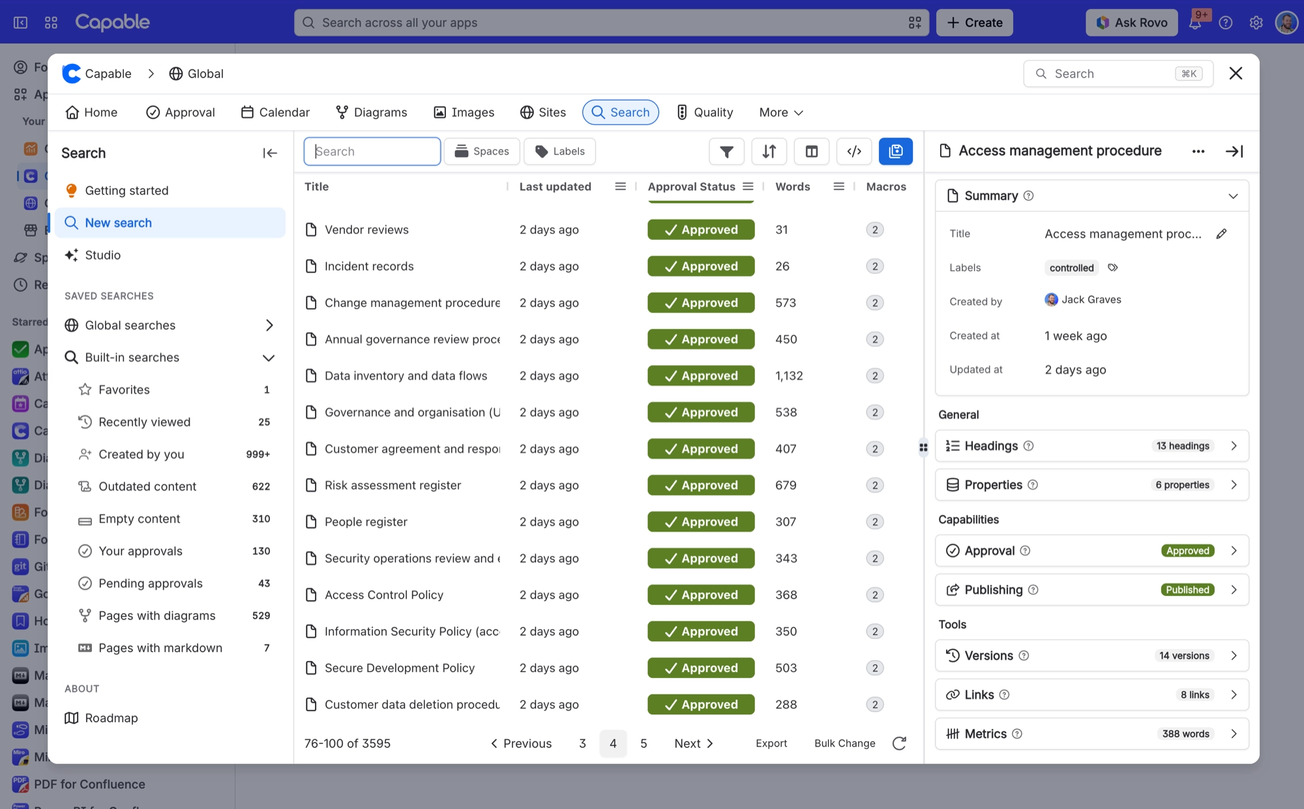This screenshot has height=809, width=1304.
Task: Edit labels tag icon next to controlled
Action: (x=1113, y=267)
